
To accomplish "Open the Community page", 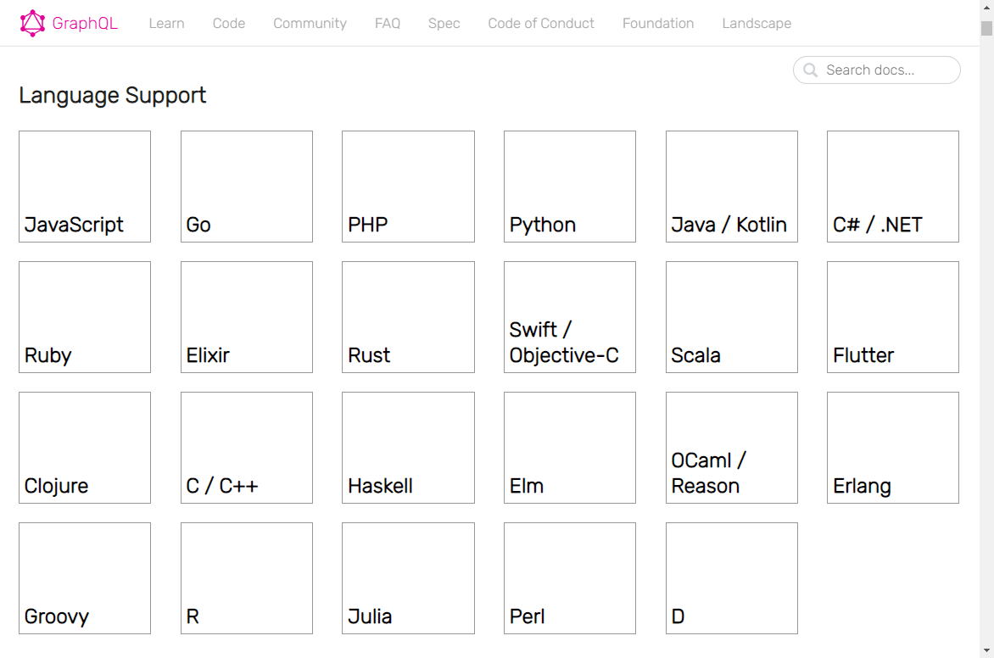I will [x=310, y=23].
